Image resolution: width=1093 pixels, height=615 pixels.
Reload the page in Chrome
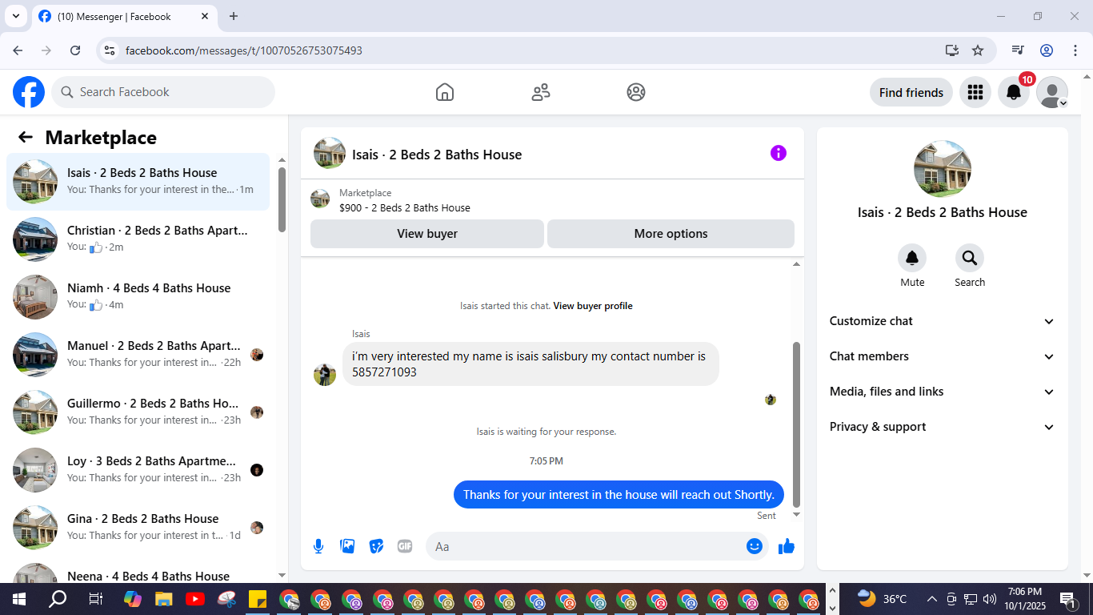75,50
